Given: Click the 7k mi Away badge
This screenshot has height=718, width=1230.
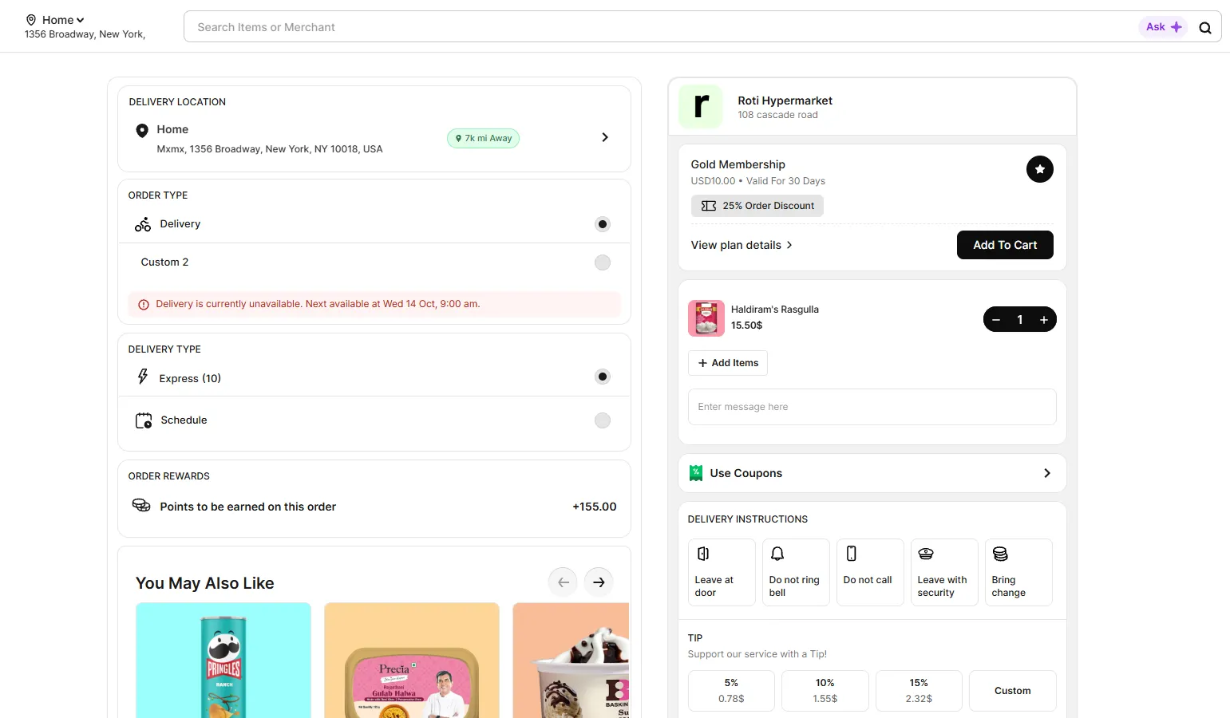Looking at the screenshot, I should [x=483, y=139].
